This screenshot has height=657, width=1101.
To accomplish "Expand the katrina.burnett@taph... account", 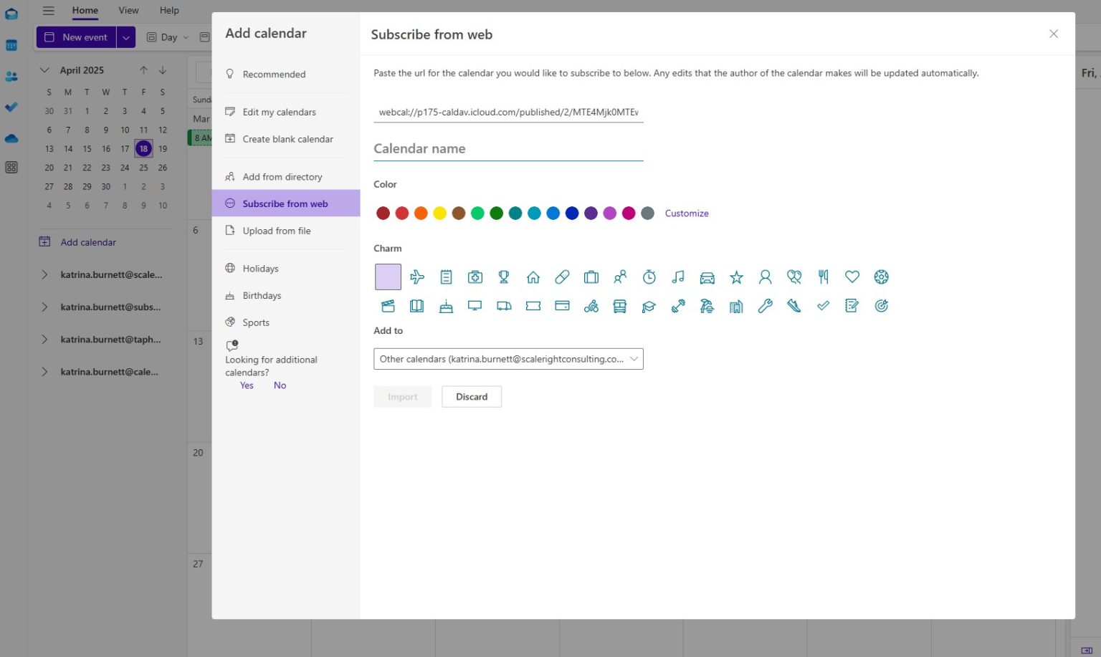I will 44,339.
